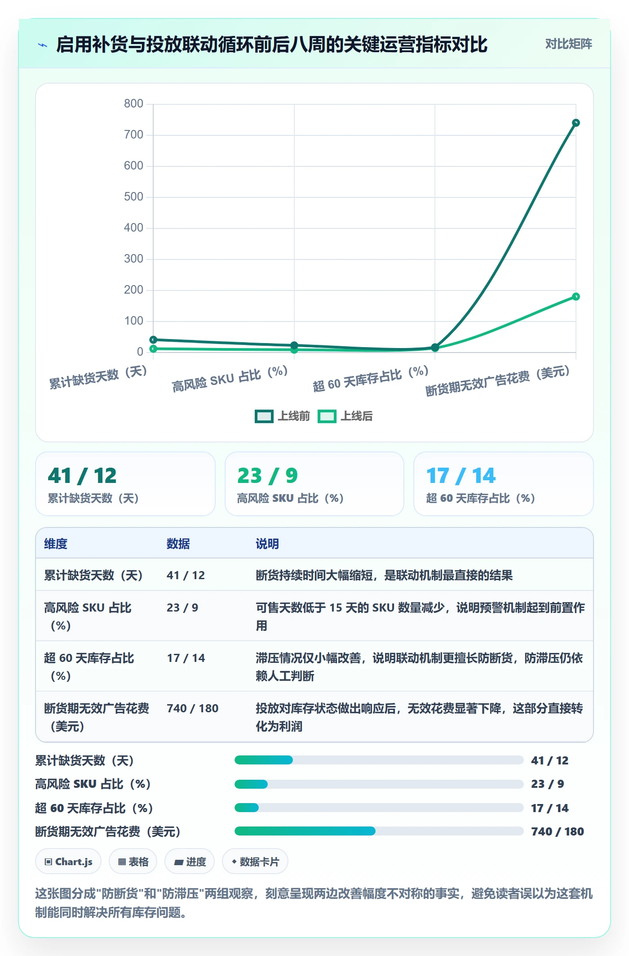Screen dimensions: 629x956
Task: Click x-axis label 高风险 SKU 占比（%）
Action: click(230, 378)
